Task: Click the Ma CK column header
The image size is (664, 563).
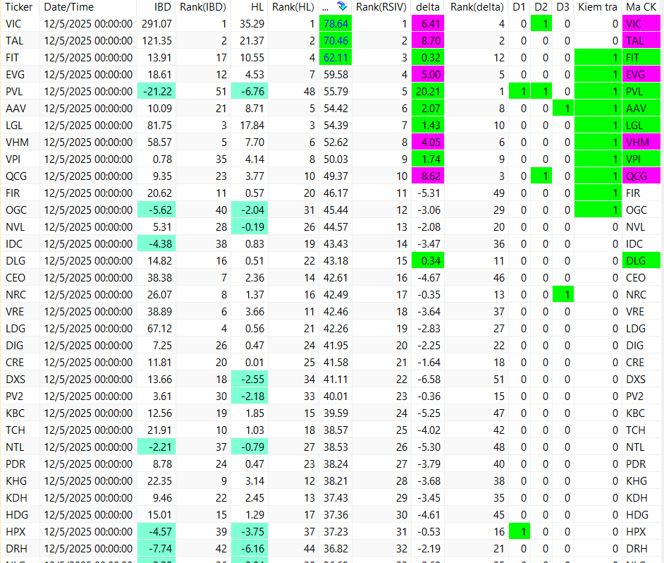Action: (x=641, y=7)
